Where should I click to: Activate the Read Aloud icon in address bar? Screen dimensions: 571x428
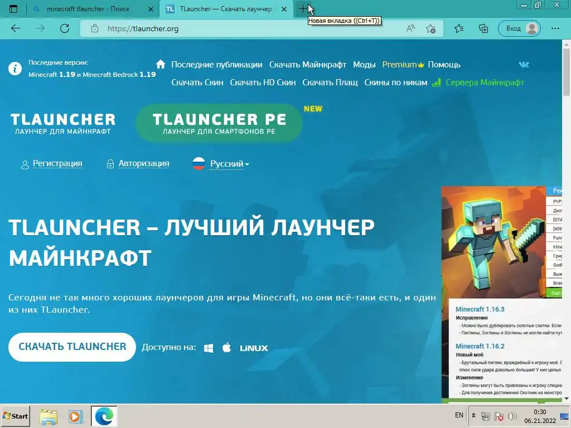[410, 28]
